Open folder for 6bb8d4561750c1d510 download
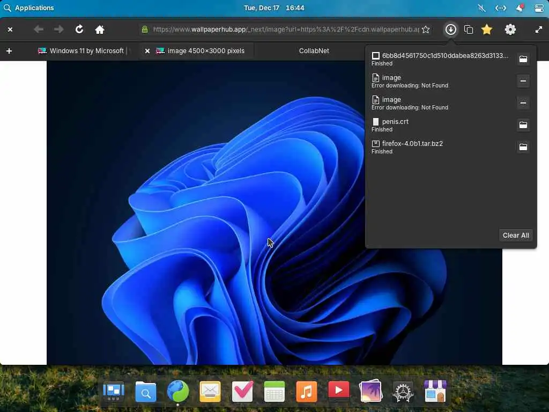 click(523, 59)
